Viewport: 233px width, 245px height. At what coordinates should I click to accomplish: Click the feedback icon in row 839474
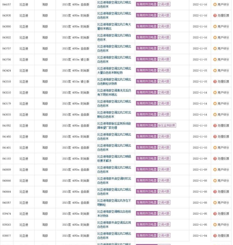coord(215,214)
